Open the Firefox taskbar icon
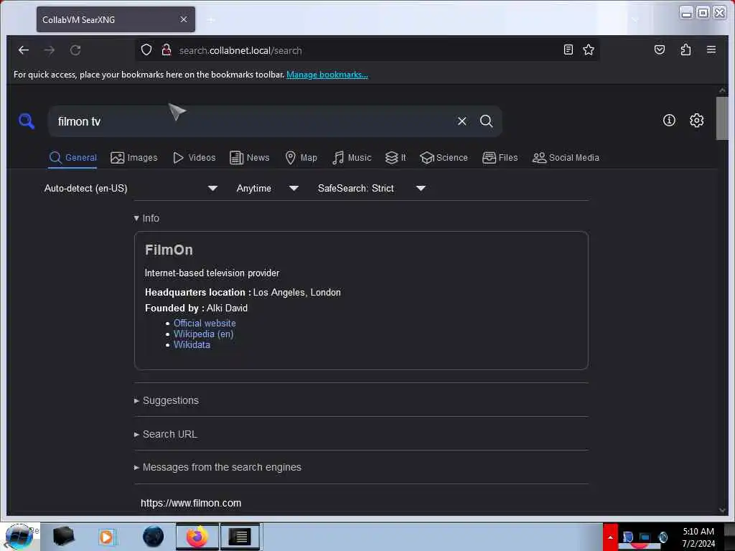This screenshot has height=551, width=735. (197, 537)
